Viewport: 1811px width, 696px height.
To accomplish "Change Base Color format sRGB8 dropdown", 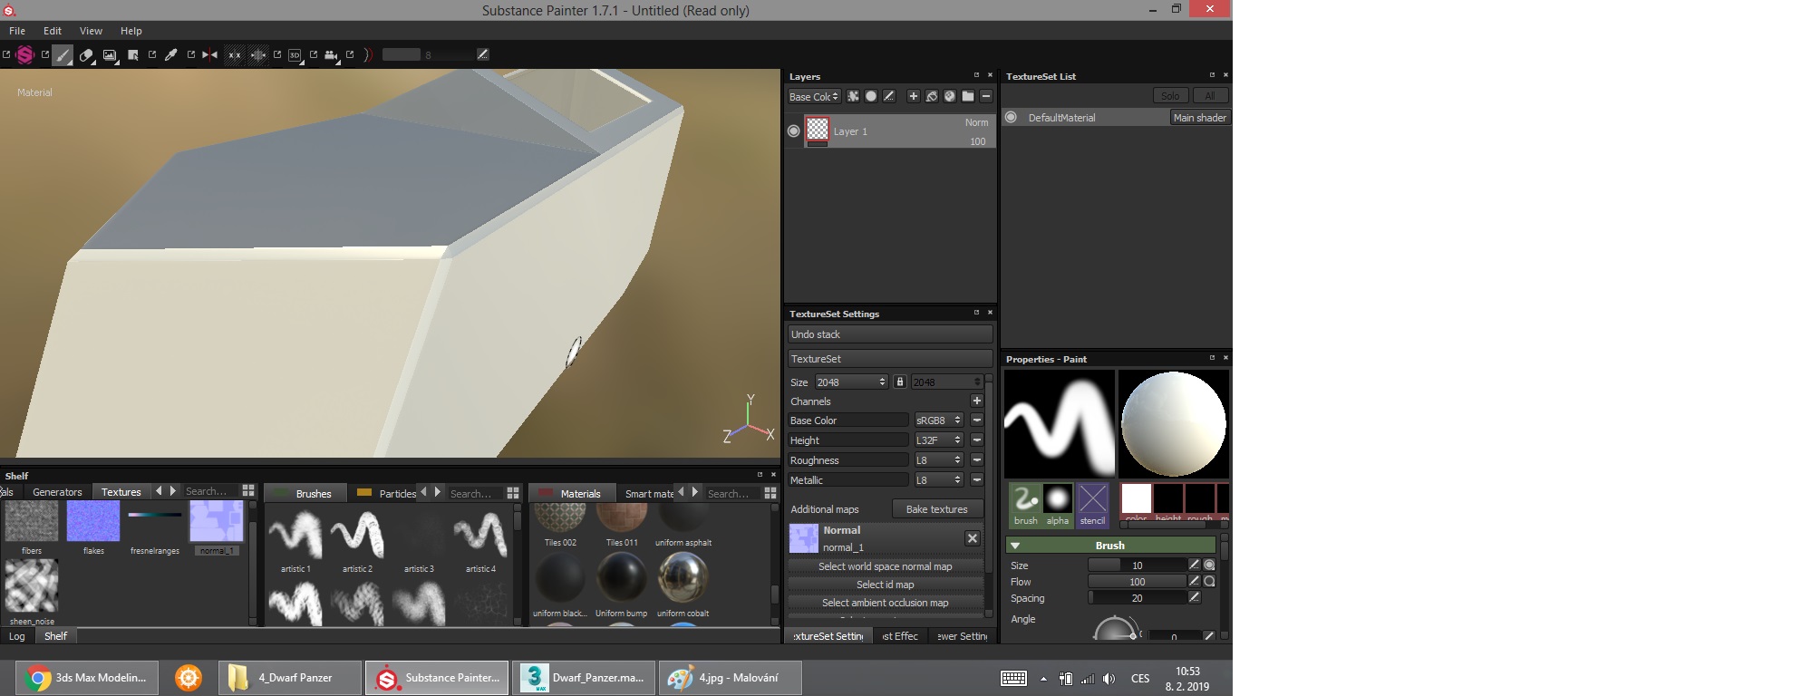I will coord(938,420).
